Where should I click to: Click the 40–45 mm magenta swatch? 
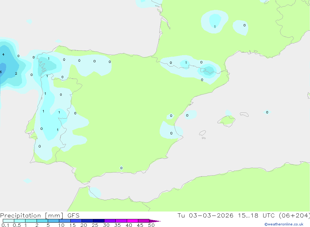132,221
